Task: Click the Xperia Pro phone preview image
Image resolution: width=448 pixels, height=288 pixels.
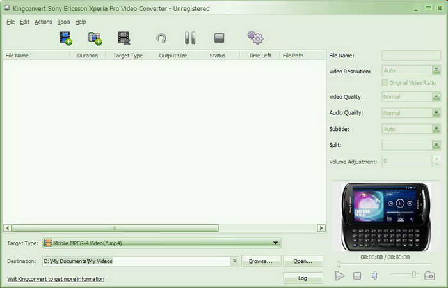Action: coord(386,217)
